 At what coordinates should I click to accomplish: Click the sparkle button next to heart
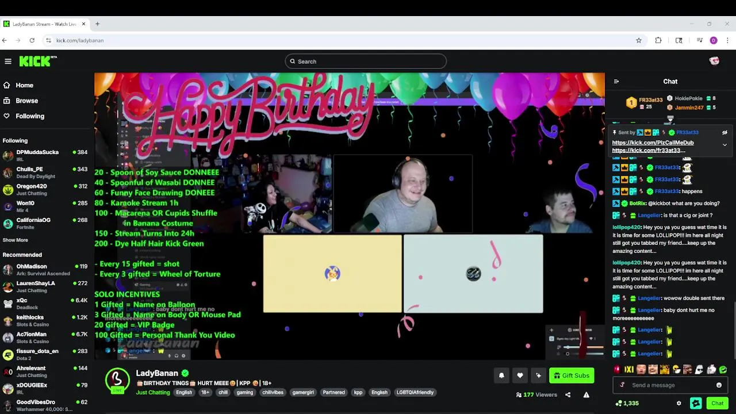point(538,375)
